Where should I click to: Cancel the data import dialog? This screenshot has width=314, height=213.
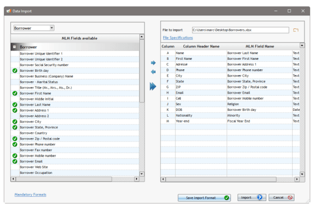(283, 198)
